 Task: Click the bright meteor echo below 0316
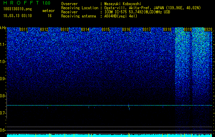(x=129, y=107)
